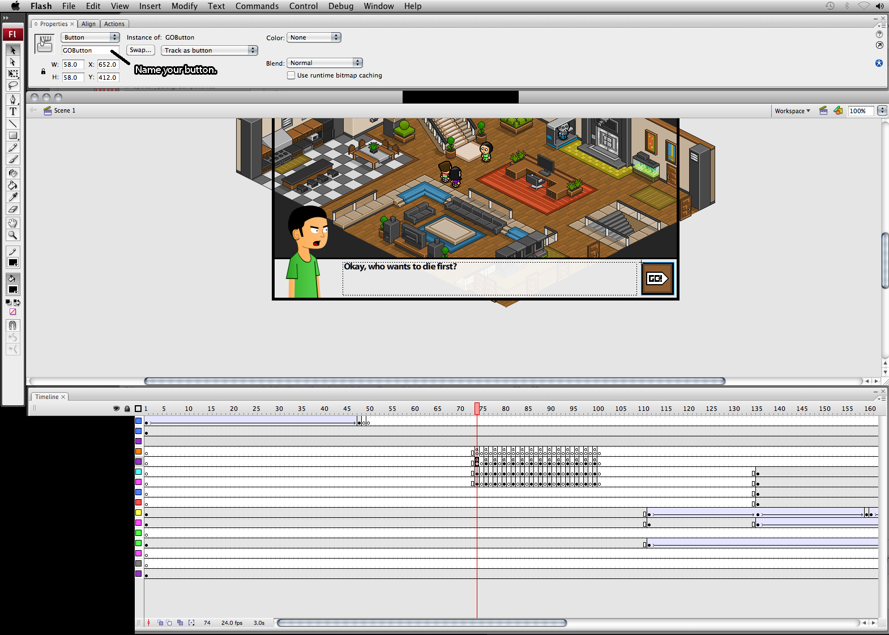Viewport: 889px width, 635px height.
Task: Open the Blend Normal dropdown
Action: tap(324, 63)
